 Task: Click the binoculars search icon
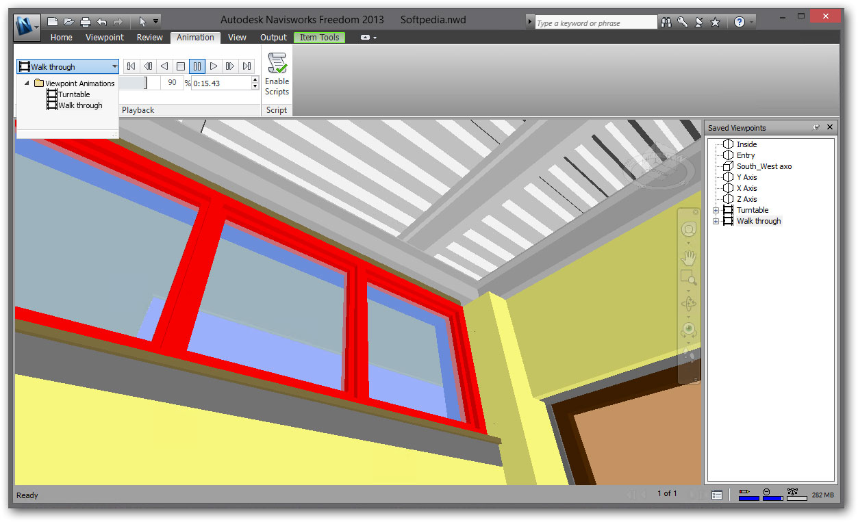666,22
